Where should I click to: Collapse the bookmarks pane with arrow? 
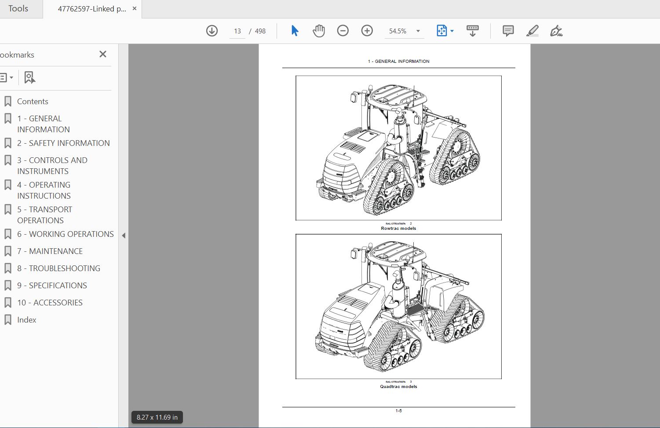(x=124, y=236)
